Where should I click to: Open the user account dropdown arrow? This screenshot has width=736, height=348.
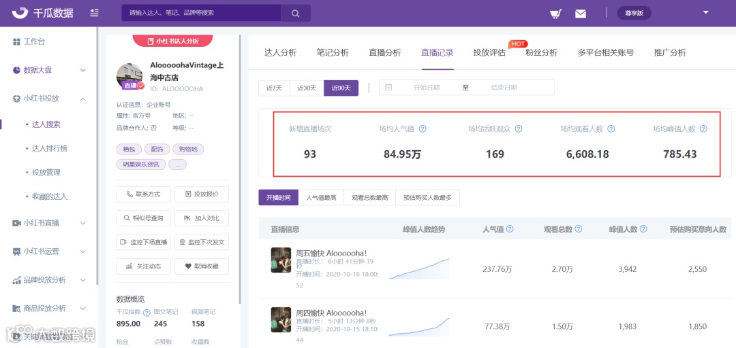[706, 13]
